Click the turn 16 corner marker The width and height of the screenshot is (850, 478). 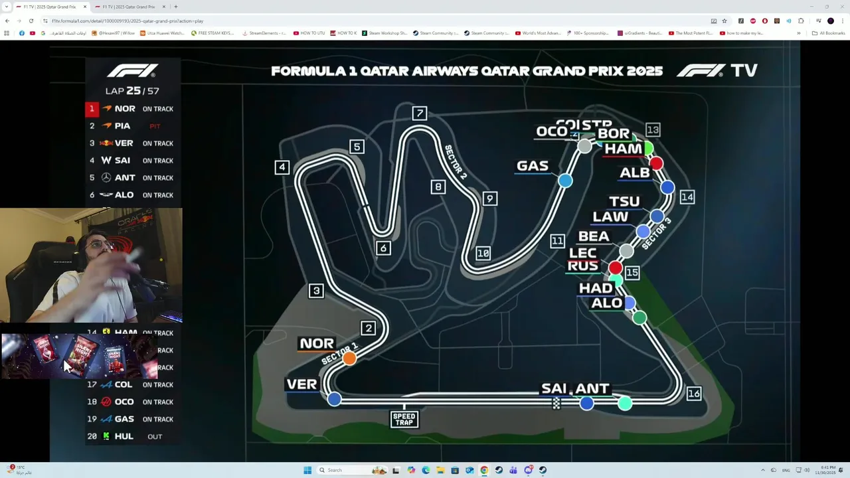point(693,394)
